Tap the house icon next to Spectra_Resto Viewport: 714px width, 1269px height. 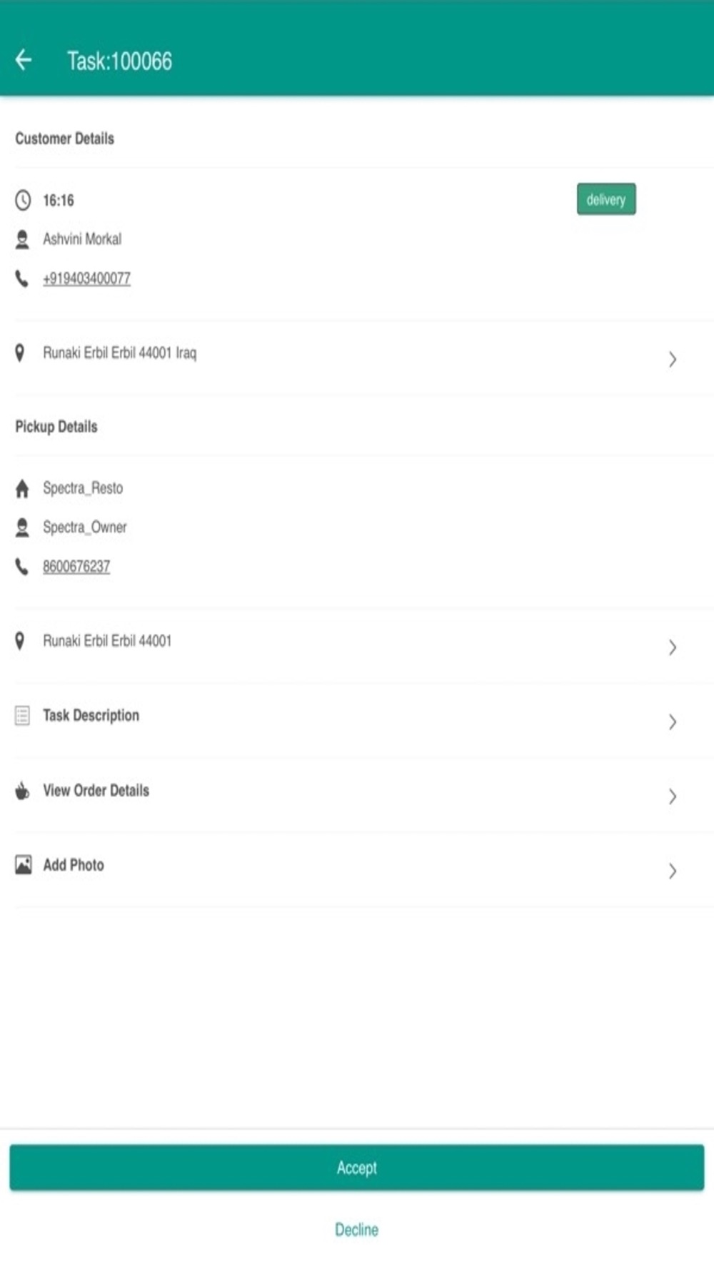pyautogui.click(x=22, y=488)
